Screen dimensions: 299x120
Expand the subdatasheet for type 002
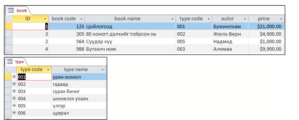(x=14, y=84)
